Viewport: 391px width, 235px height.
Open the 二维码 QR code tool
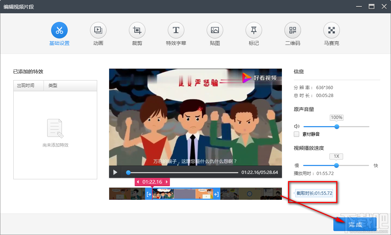click(x=293, y=31)
